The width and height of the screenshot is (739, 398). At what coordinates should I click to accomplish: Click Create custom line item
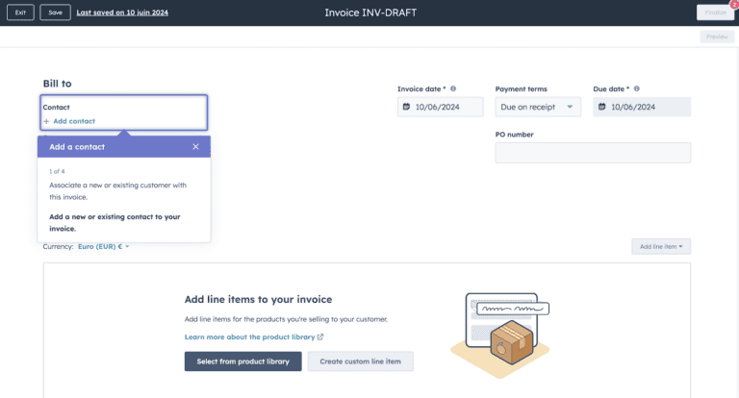pyautogui.click(x=360, y=361)
